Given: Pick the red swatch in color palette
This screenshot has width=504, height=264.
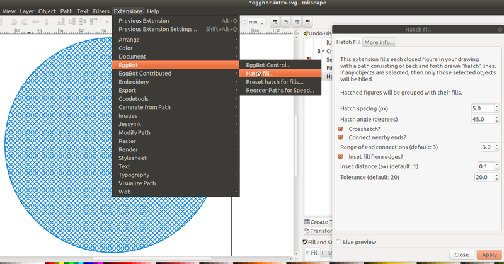Looking at the screenshot, I should 52,263.
